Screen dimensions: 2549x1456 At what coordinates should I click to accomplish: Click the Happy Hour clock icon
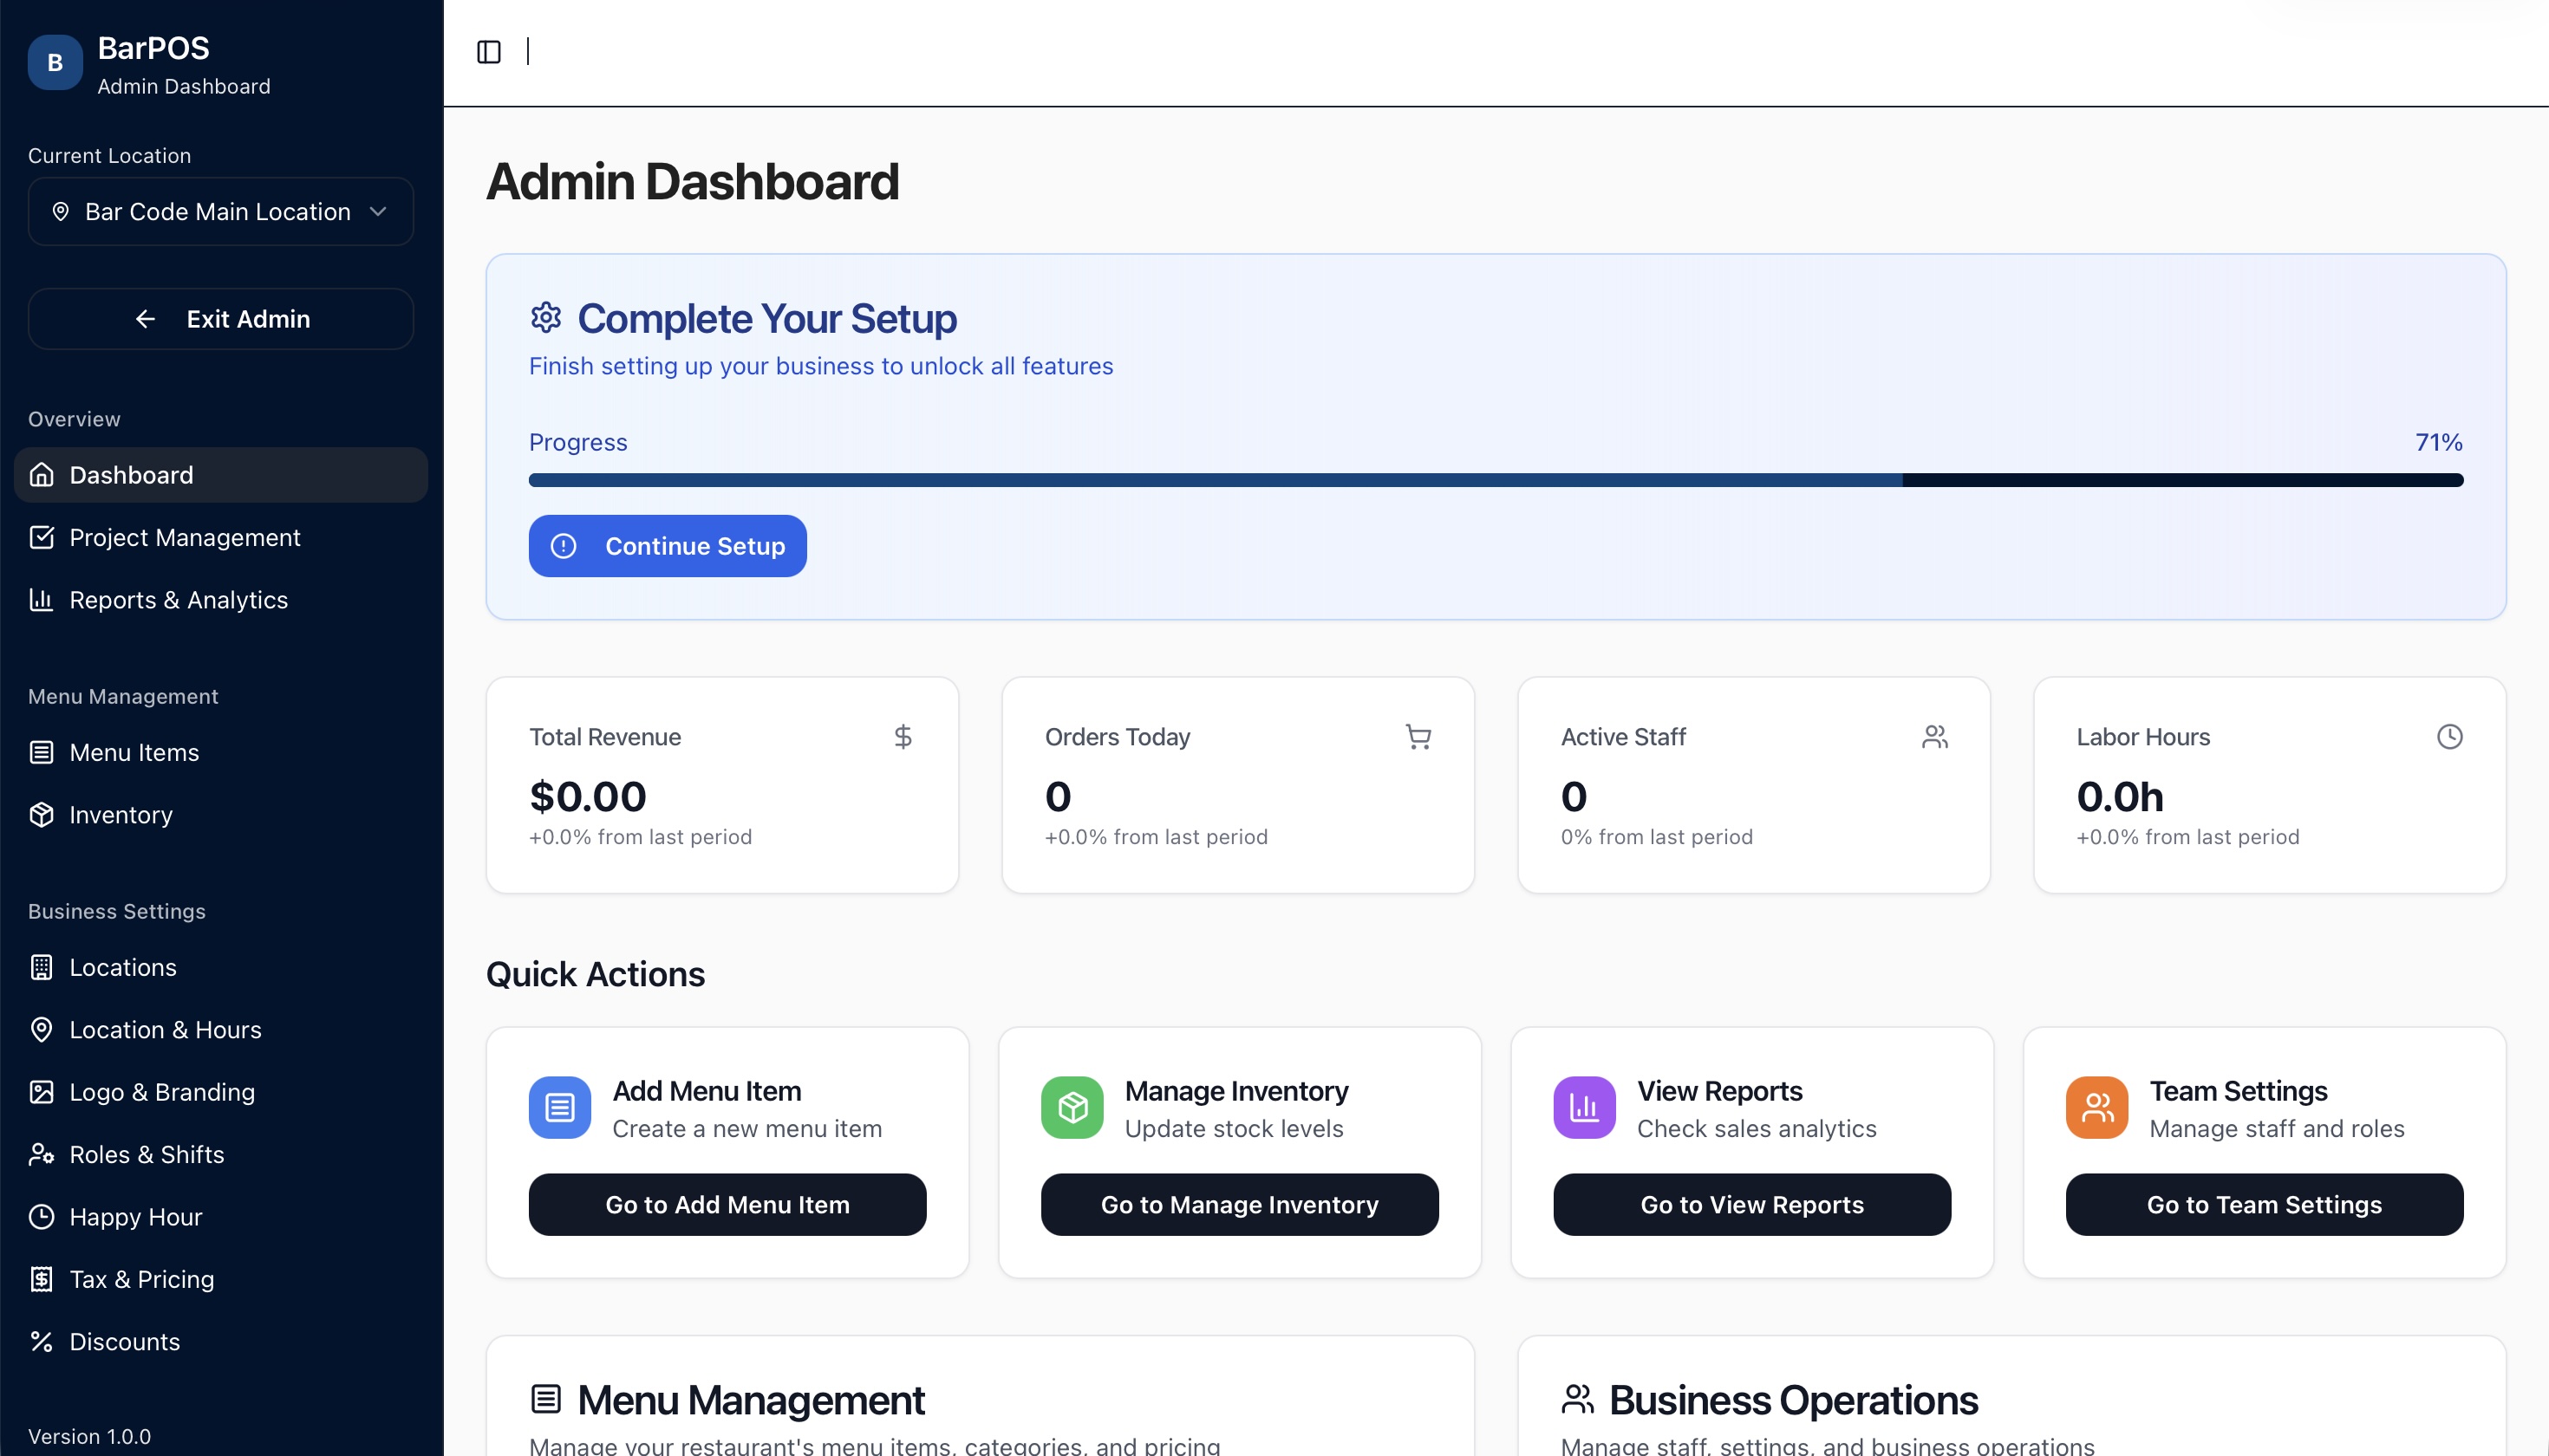point(41,1217)
